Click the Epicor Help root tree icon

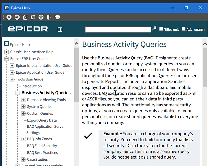click(x=7, y=44)
